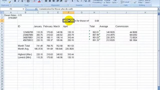Align text left
The width and height of the screenshot is (160, 90).
coord(46,1)
